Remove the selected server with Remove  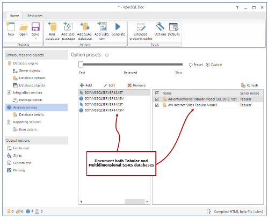click(x=136, y=85)
